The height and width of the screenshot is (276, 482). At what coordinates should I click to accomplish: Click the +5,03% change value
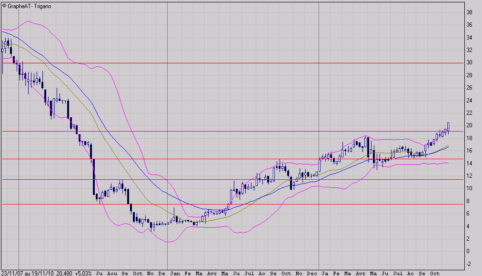[x=83, y=273]
